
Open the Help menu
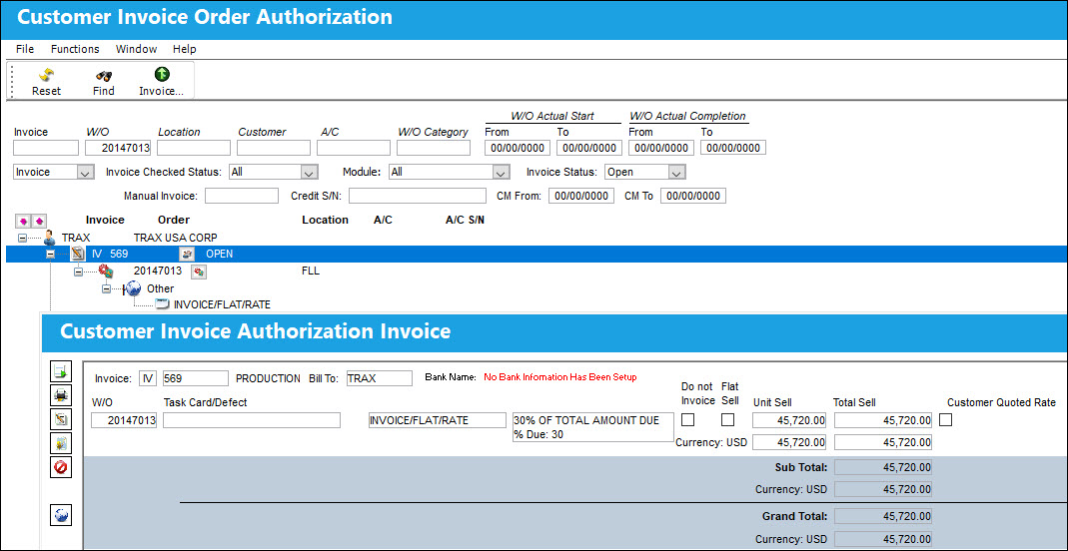[x=185, y=49]
